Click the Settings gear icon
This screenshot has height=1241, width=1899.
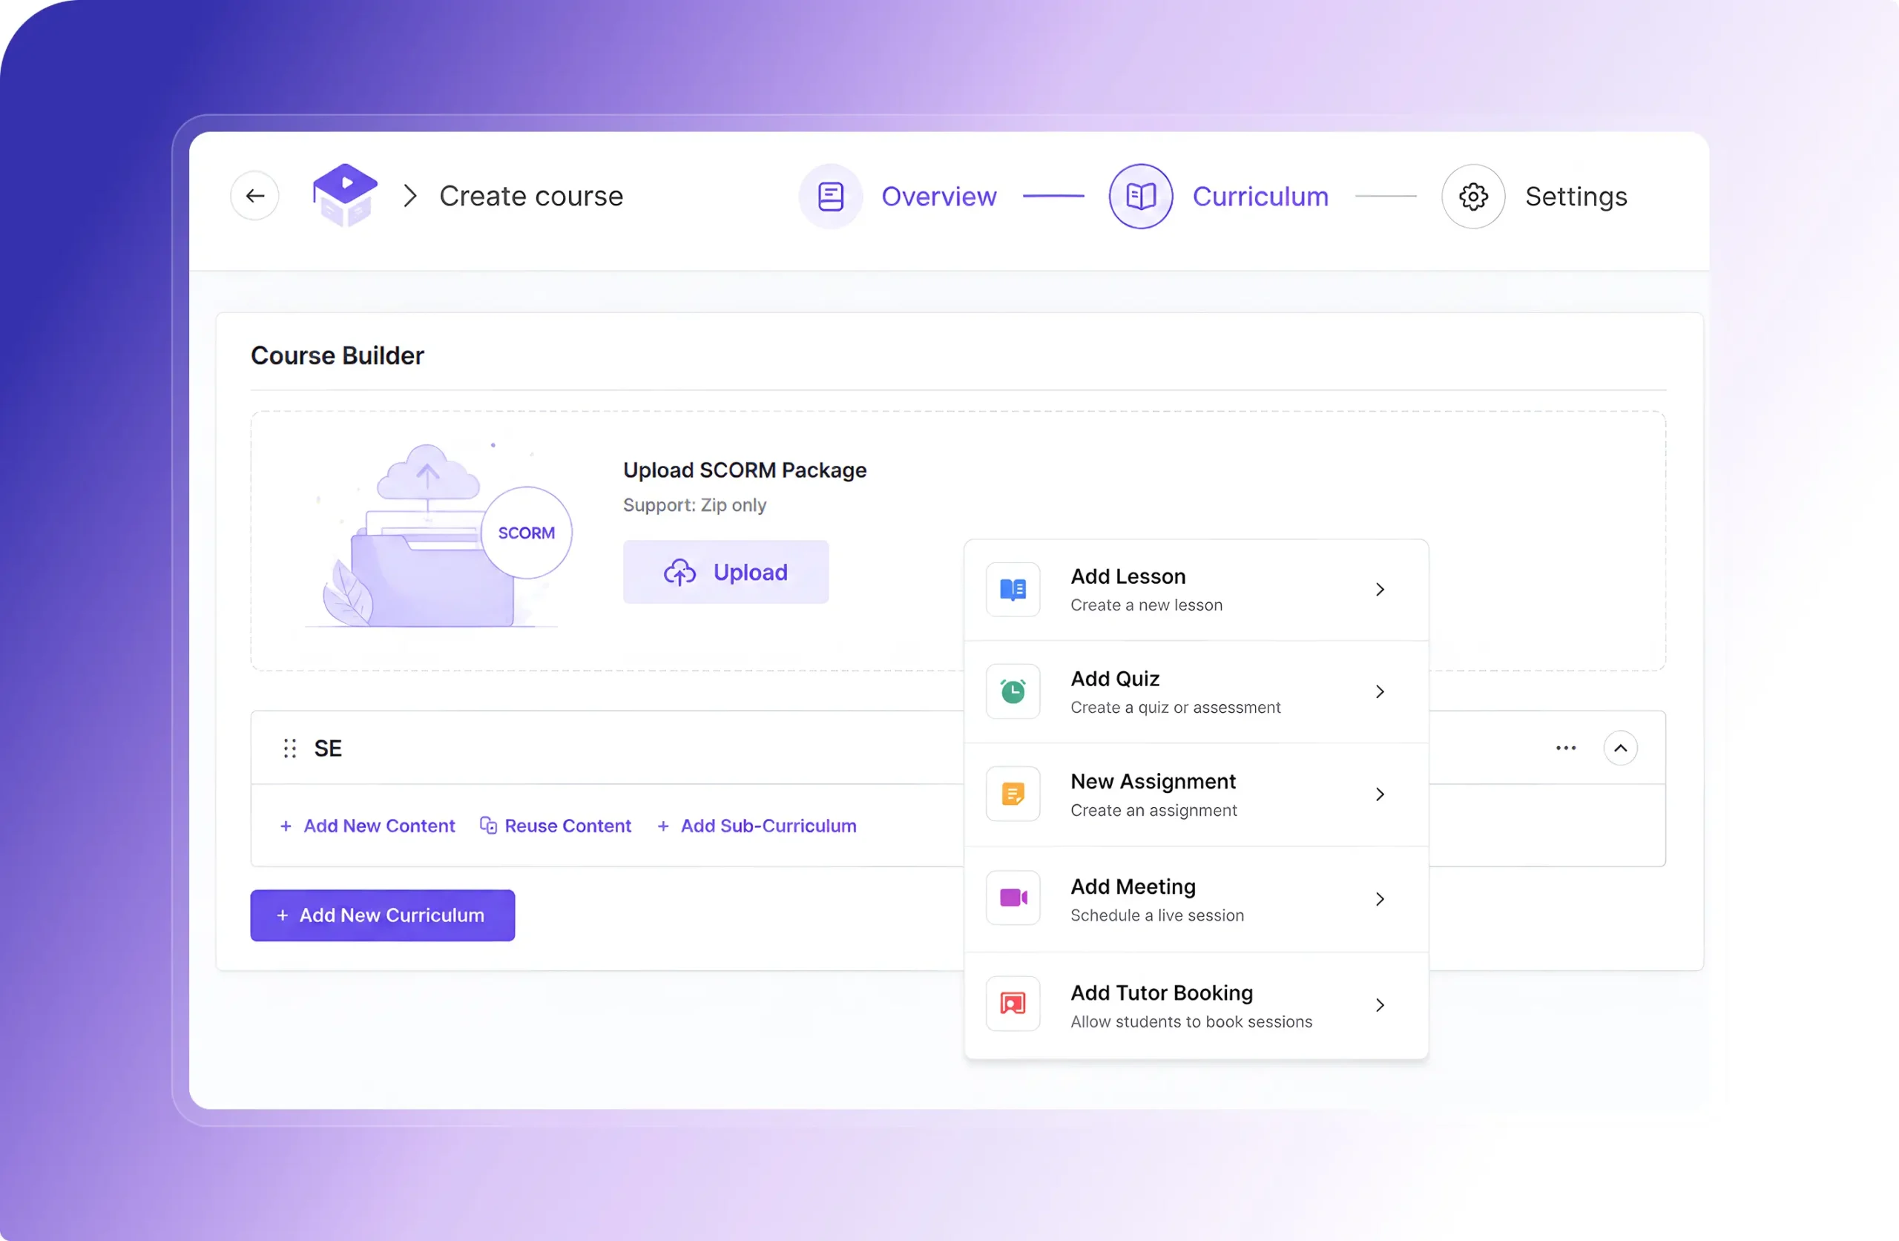(1473, 197)
